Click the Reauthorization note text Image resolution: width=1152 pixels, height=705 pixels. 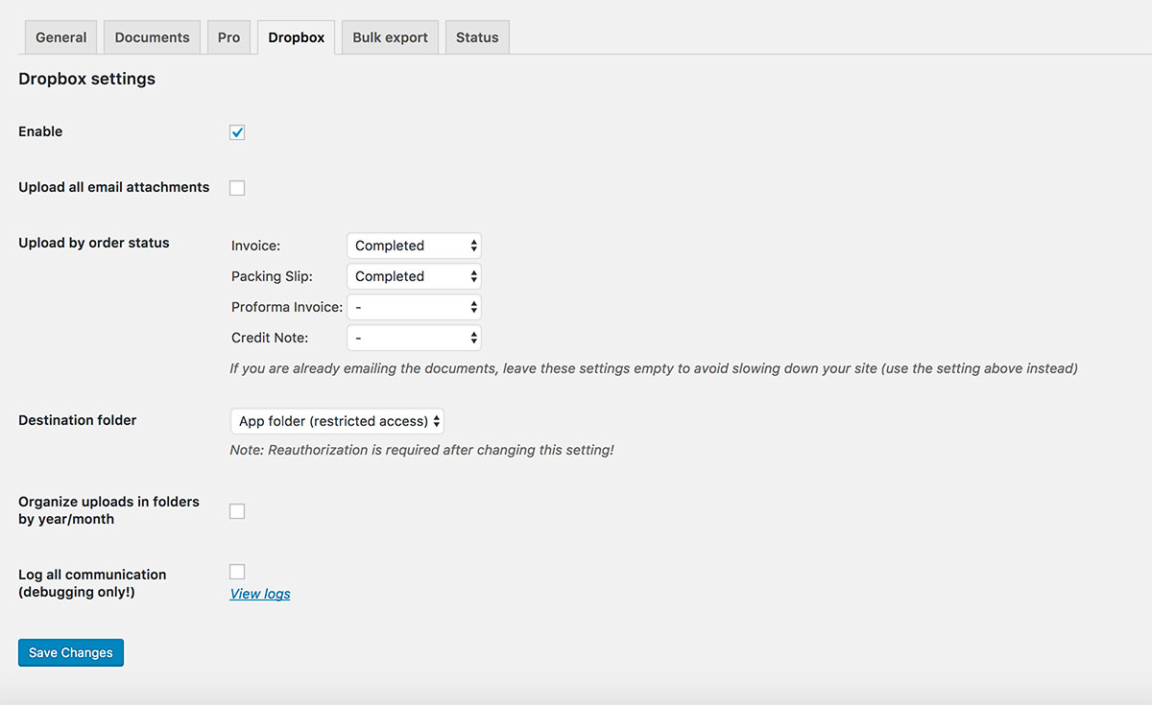tap(421, 450)
